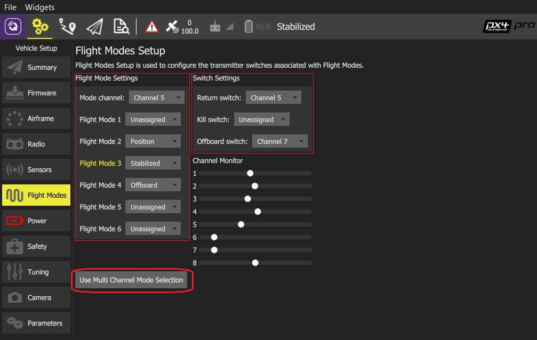Click the RC radio signal icon
This screenshot has height=340, width=537.
tap(222, 26)
